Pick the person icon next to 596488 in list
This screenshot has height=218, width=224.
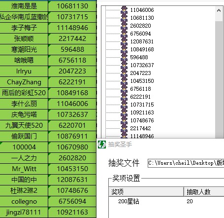[x=124, y=57]
